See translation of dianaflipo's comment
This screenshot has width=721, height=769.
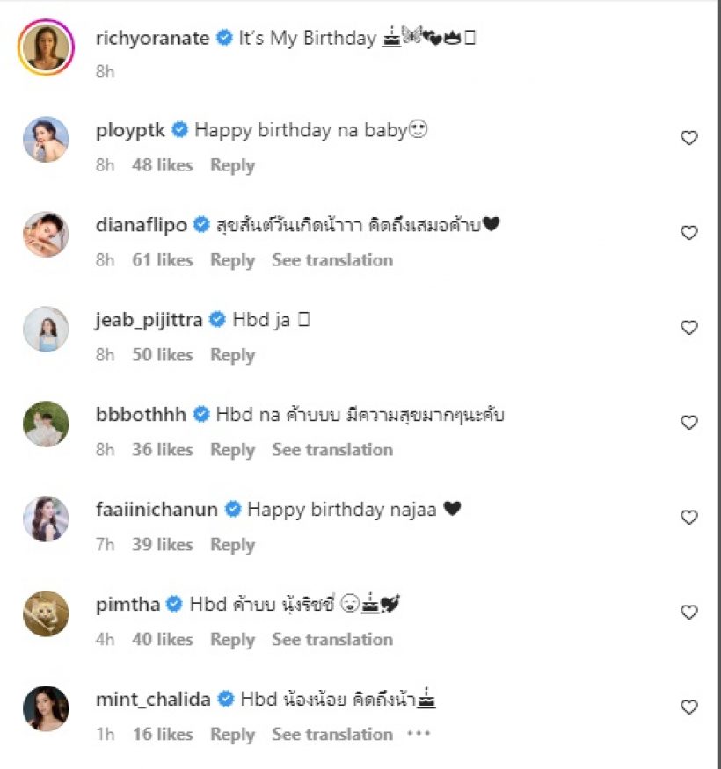coord(332,260)
